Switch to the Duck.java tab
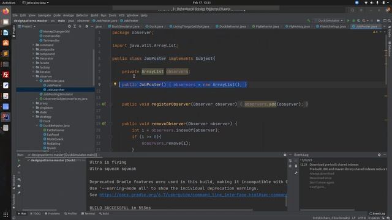Screen dimensions: 392x220 click(x=154, y=26)
